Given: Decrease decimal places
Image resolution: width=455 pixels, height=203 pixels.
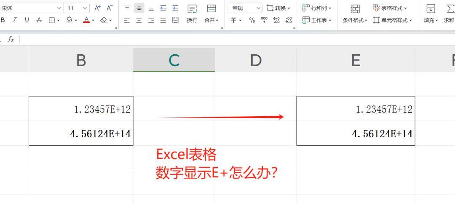Looking at the screenshot, I should pos(289,20).
